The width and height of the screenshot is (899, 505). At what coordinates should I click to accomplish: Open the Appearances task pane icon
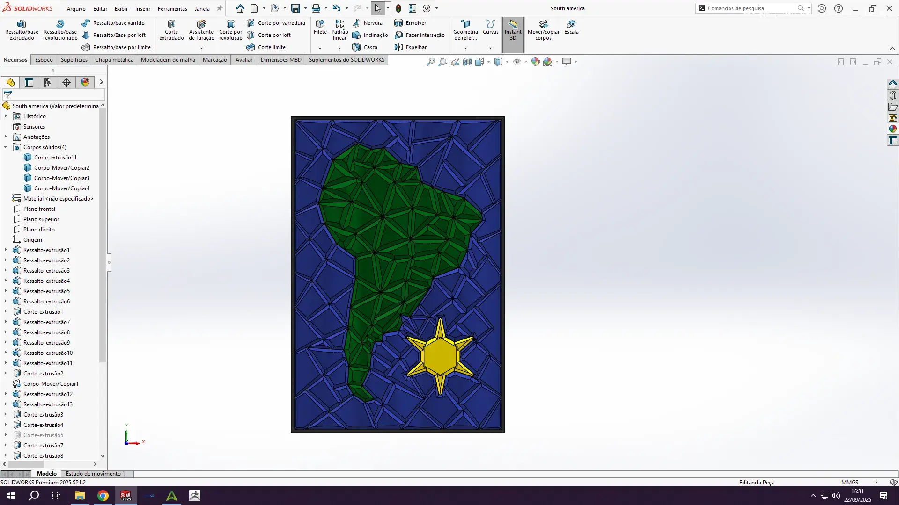pyautogui.click(x=893, y=129)
